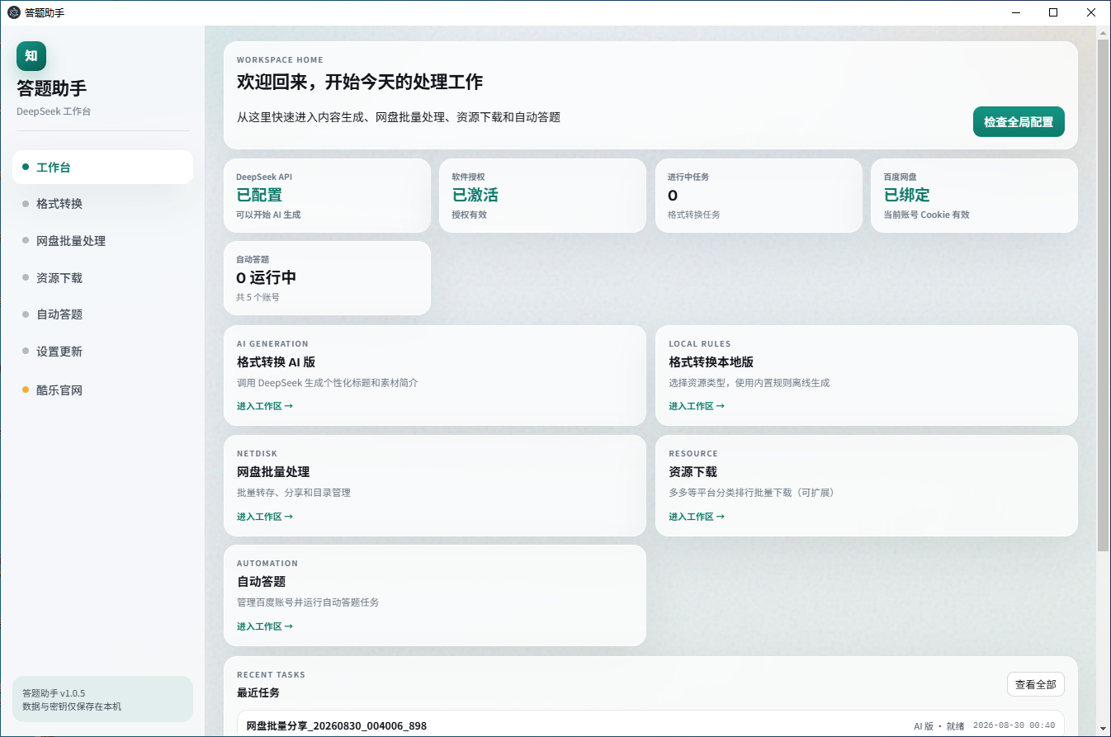Click the 格式转换 AI 版 card title
This screenshot has width=1111, height=737.
[276, 361]
